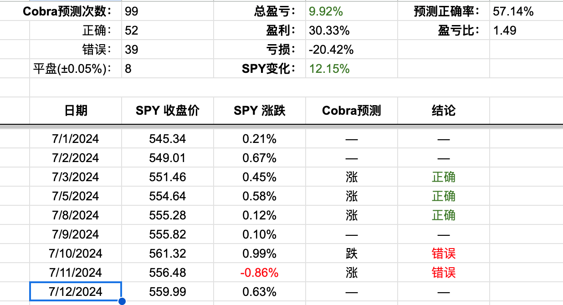563x305 pixels.
Task: Select the 总盈亏 value 9.92% cell
Action: (x=351, y=11)
